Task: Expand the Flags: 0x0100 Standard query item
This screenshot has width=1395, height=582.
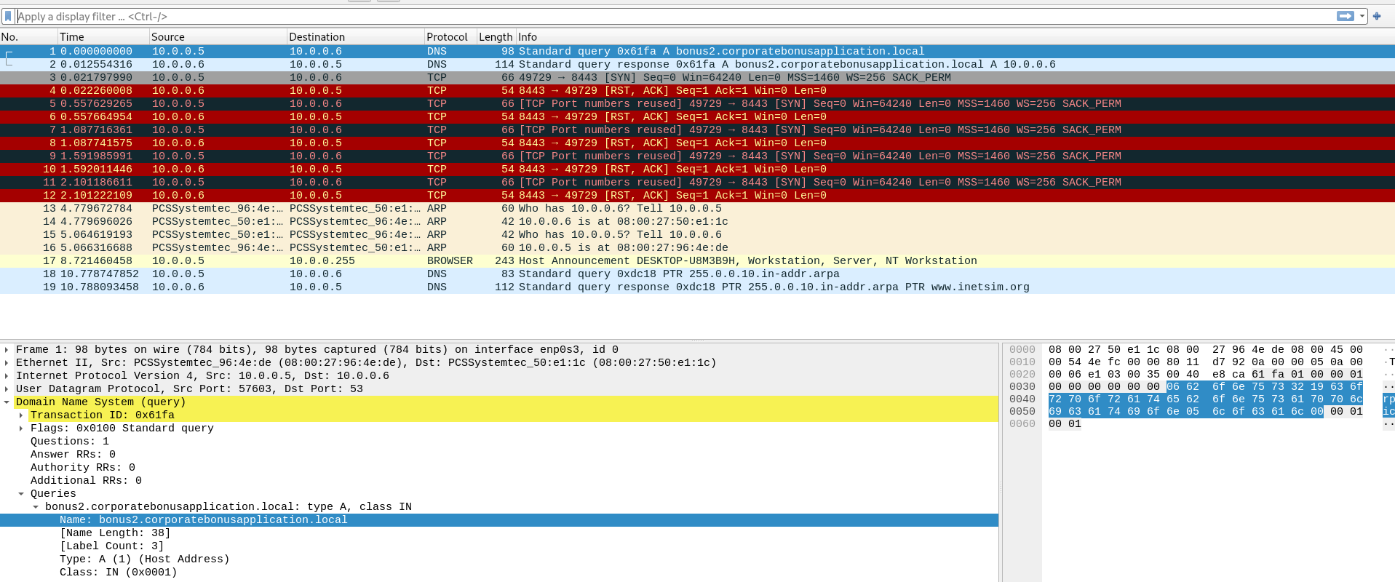Action: click(x=21, y=428)
